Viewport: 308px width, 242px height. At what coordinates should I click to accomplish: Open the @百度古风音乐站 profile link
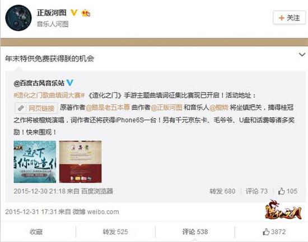point(39,83)
